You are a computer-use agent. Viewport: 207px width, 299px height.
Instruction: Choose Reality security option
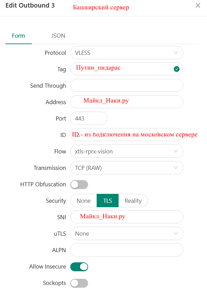(x=133, y=201)
